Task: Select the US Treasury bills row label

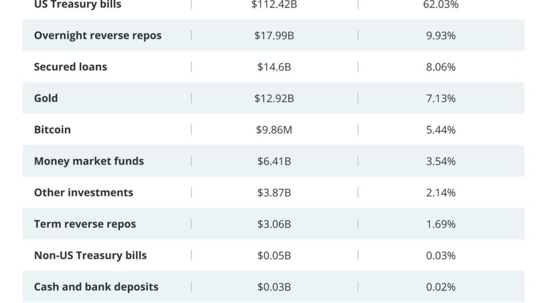Action: click(x=77, y=4)
